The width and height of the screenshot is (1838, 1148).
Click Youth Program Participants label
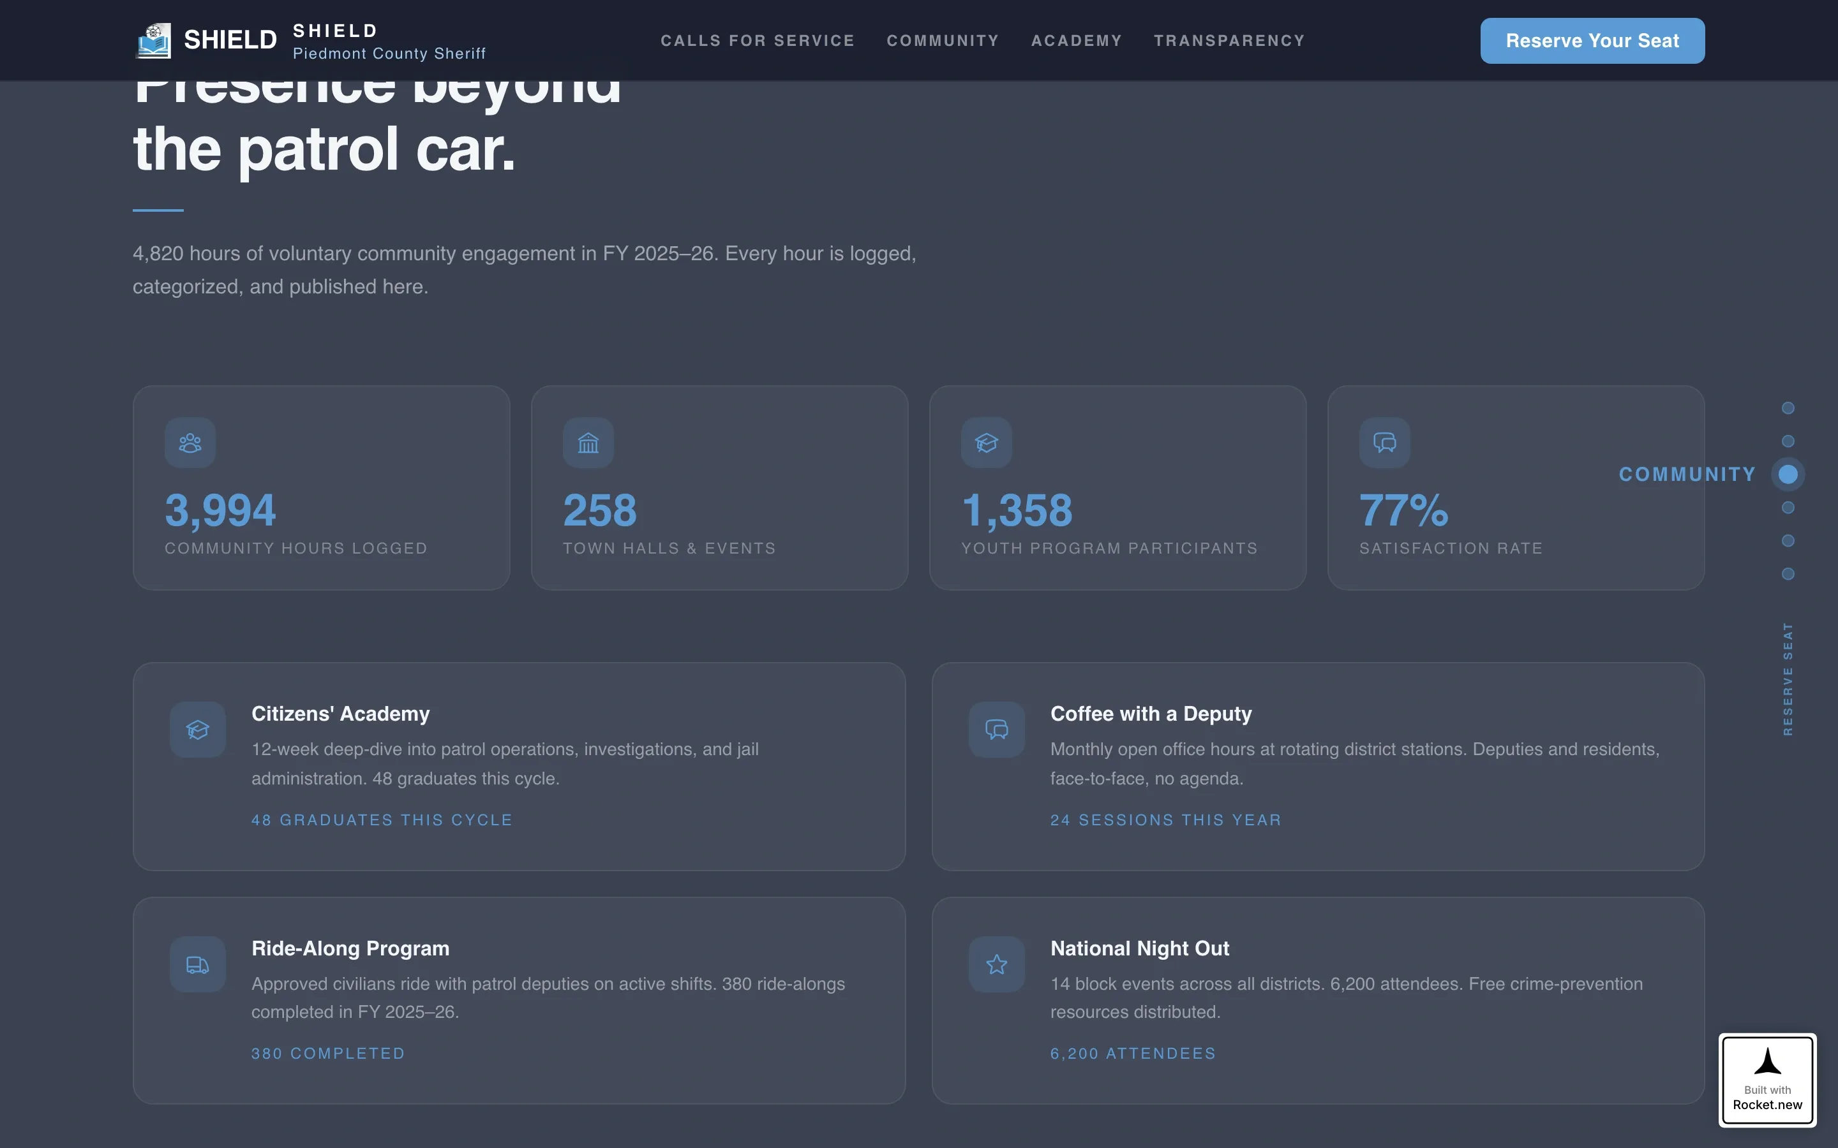pyautogui.click(x=1109, y=548)
